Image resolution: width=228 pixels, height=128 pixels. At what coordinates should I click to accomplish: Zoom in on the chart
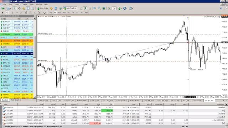(95, 9)
